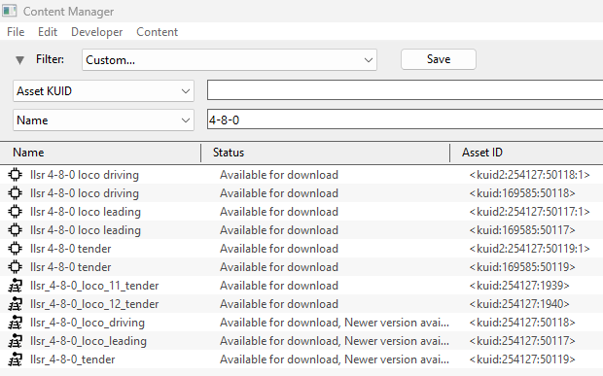The height and width of the screenshot is (376, 603).
Task: Select llsr_4-8-0_loco_11_tender name
Action: [94, 286]
